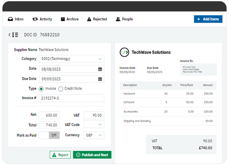Click the Hardware row description

pos(129,94)
